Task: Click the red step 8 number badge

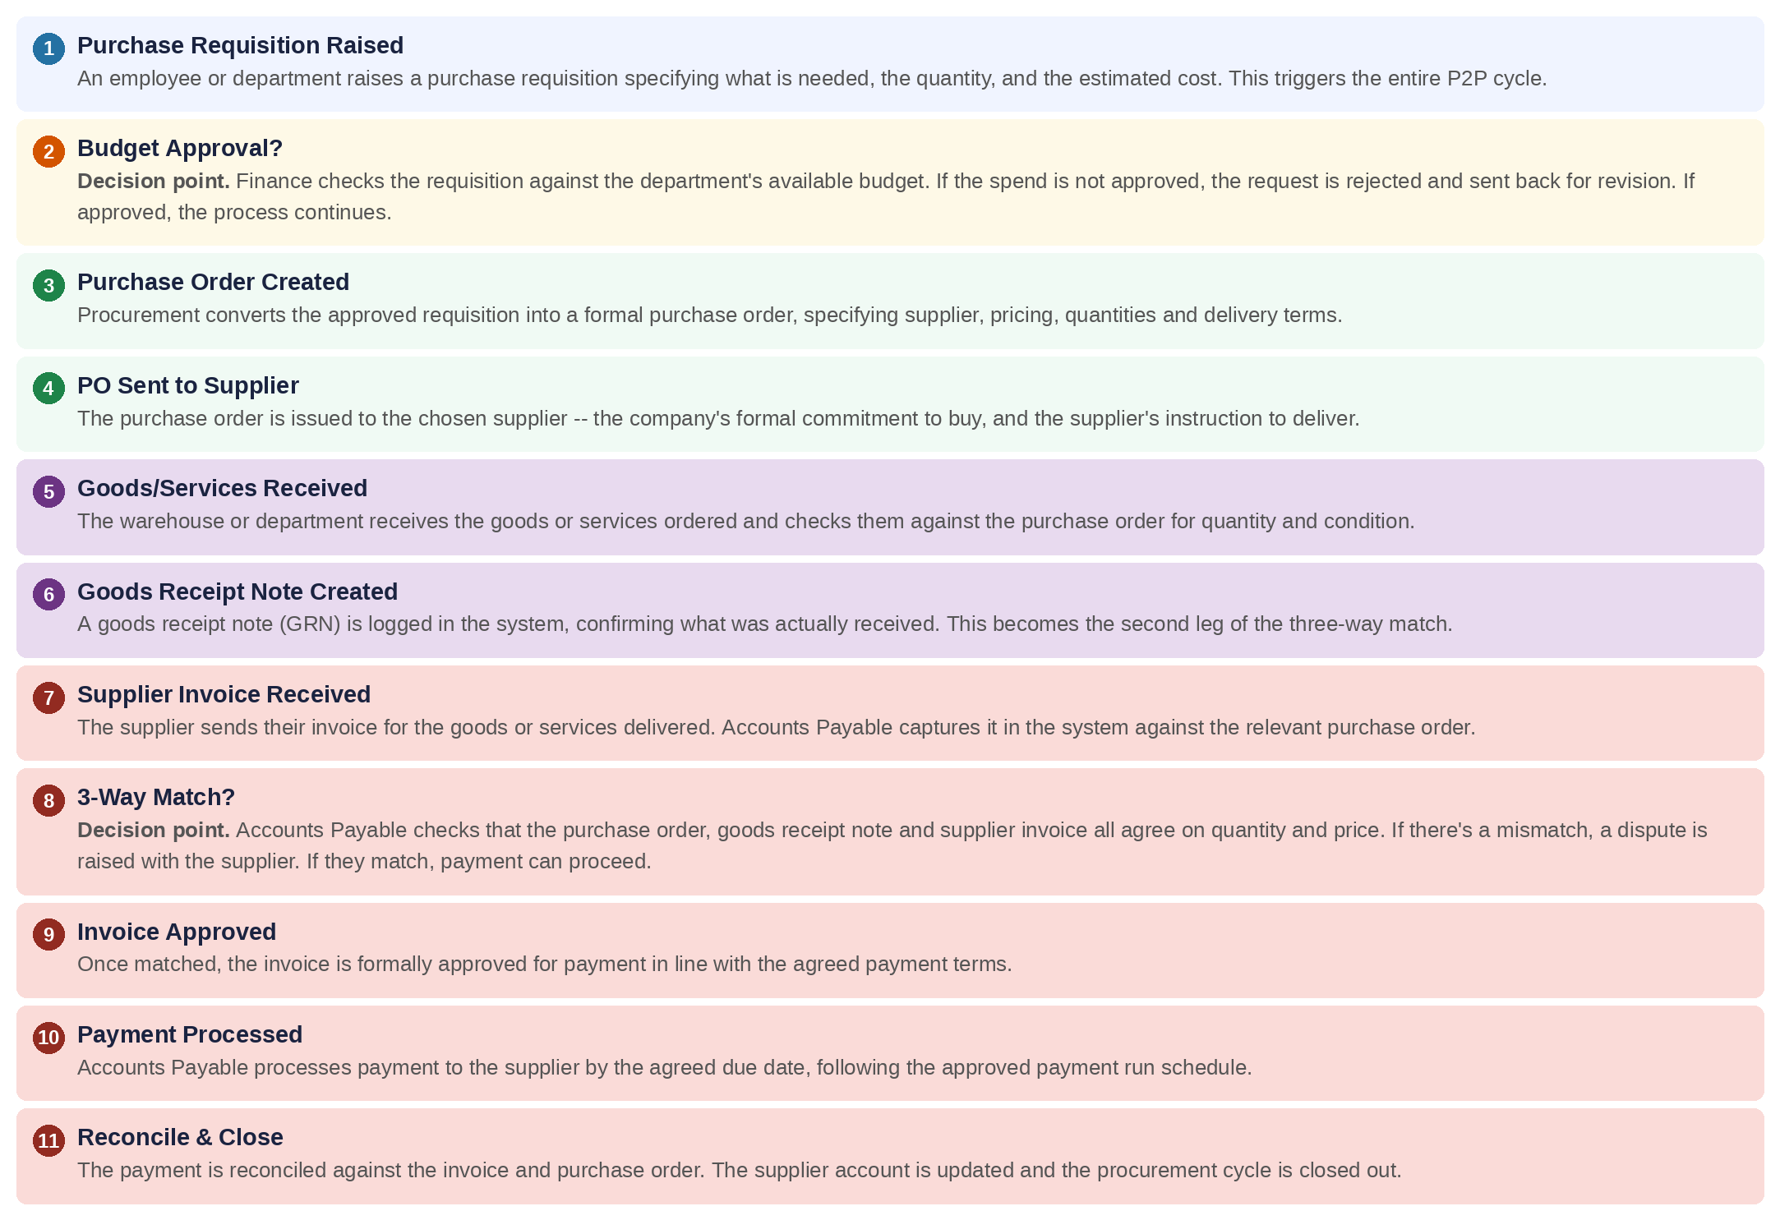Action: pos(48,800)
